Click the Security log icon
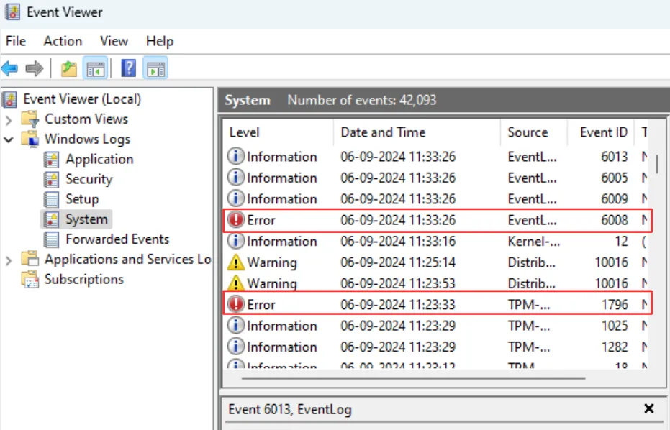670x430 pixels. point(51,179)
